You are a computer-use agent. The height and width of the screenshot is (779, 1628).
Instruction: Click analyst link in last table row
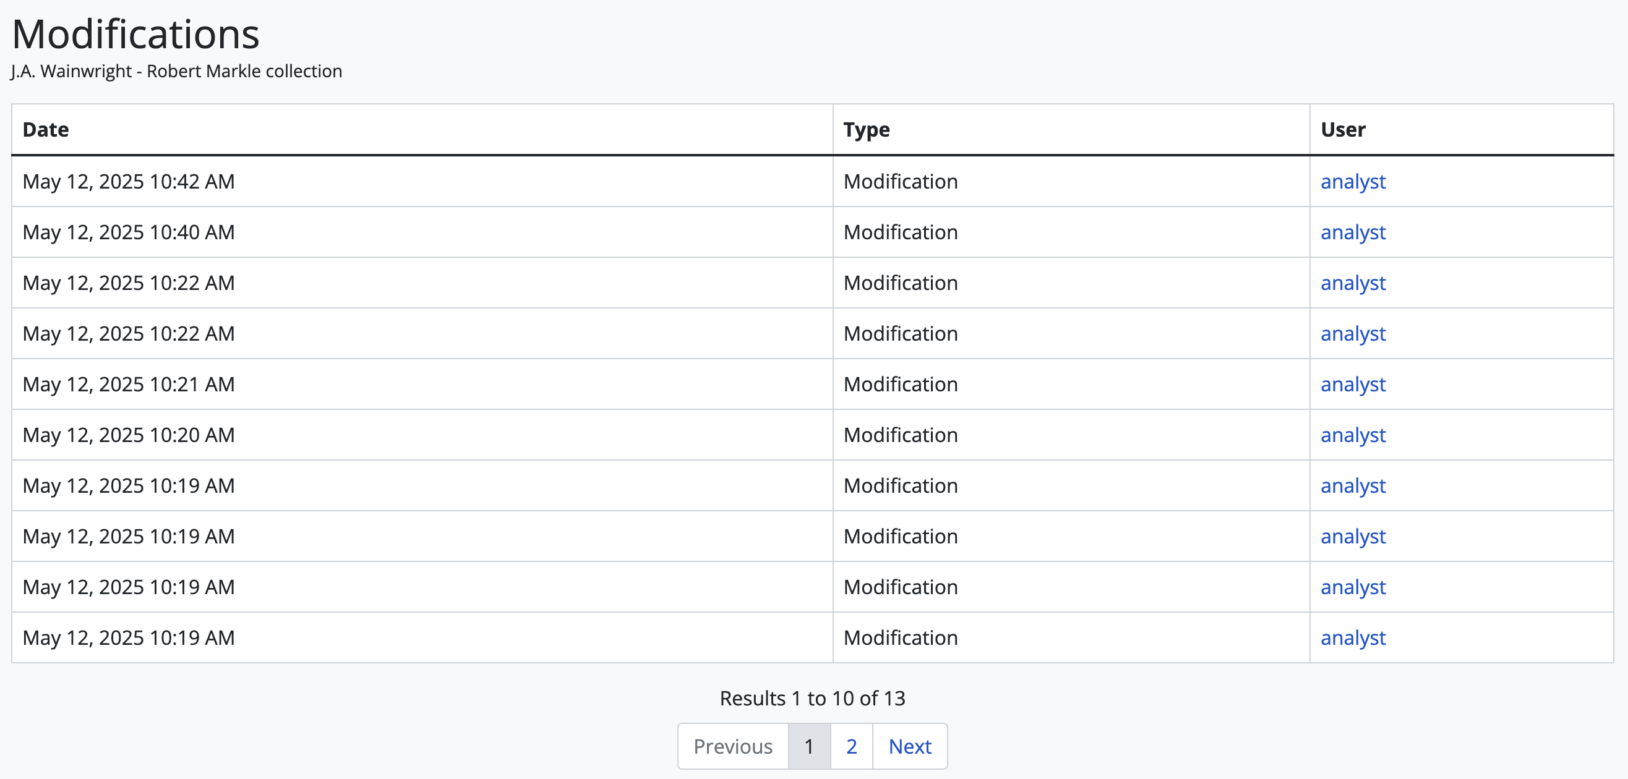[x=1353, y=637]
